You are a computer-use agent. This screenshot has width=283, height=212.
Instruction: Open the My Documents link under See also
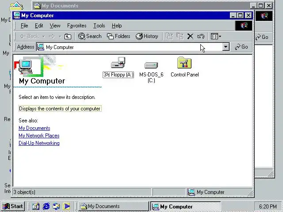[34, 128]
